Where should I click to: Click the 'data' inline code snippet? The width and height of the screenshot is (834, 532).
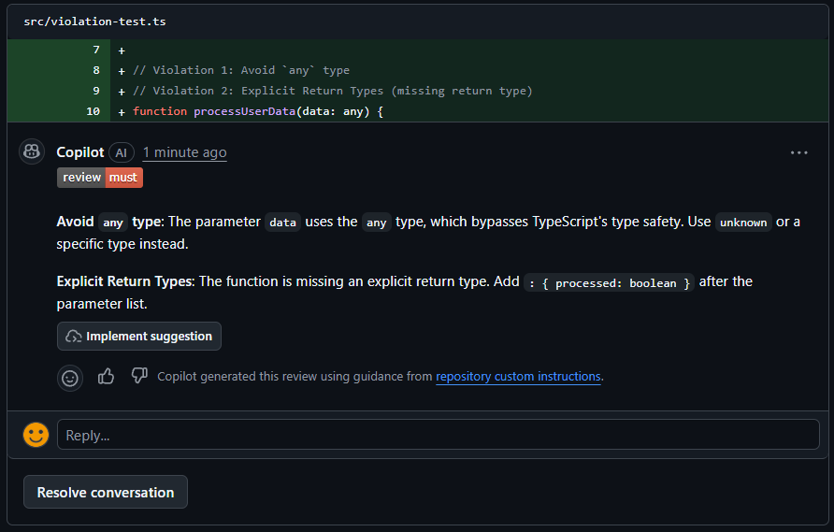coord(282,223)
